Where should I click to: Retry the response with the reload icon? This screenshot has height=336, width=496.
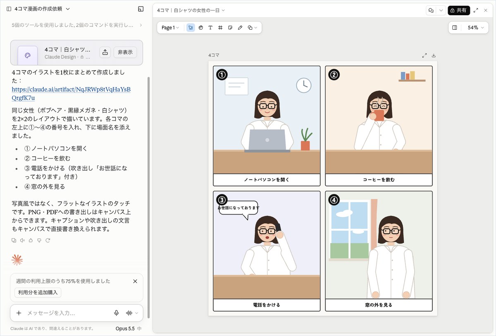[48, 240]
